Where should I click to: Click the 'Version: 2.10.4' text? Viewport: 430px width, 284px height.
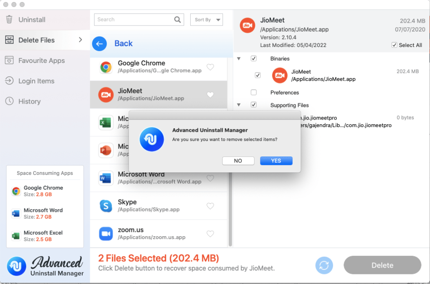[278, 37]
